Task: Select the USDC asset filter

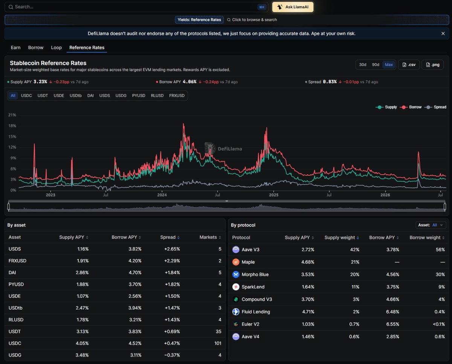Action: (x=26, y=96)
